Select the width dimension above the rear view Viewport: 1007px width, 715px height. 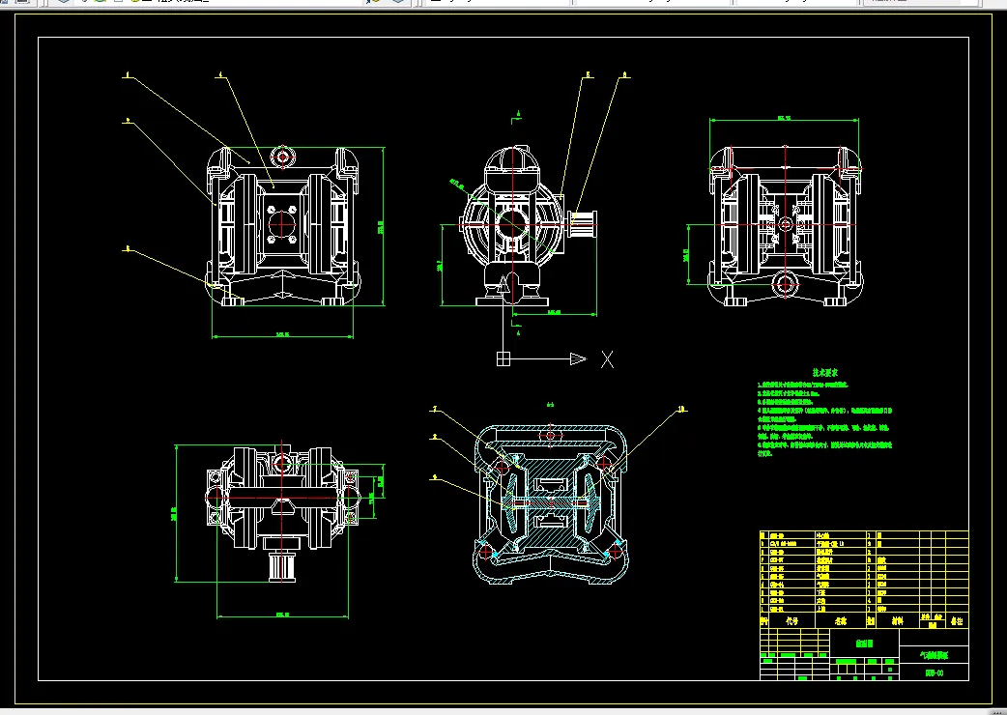pyautogui.click(x=784, y=119)
